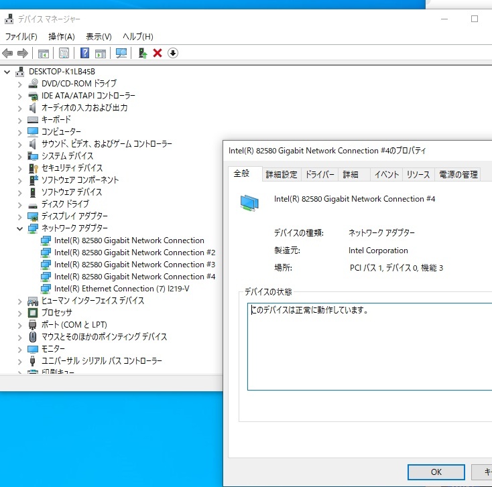The width and height of the screenshot is (492, 487).
Task: Scan for hardware changes monitor icon
Action: click(121, 53)
